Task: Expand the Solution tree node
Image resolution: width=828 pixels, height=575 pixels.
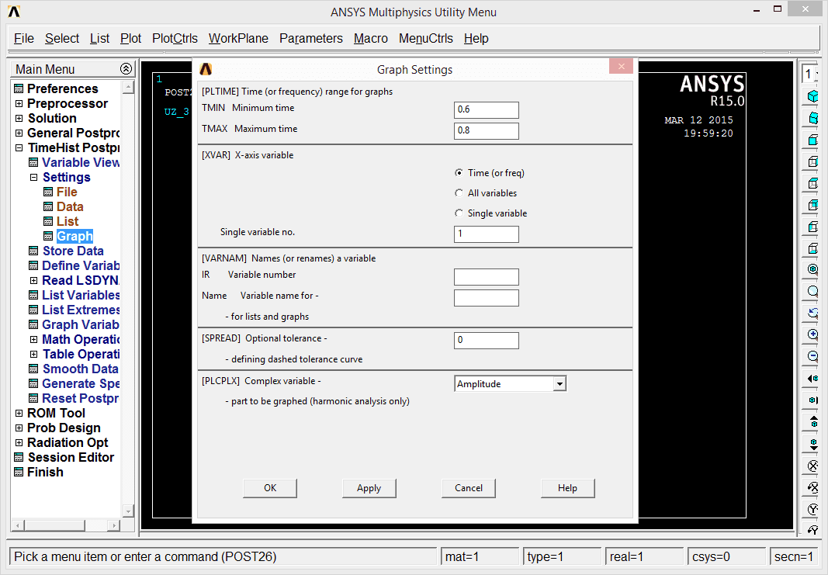Action: tap(19, 118)
